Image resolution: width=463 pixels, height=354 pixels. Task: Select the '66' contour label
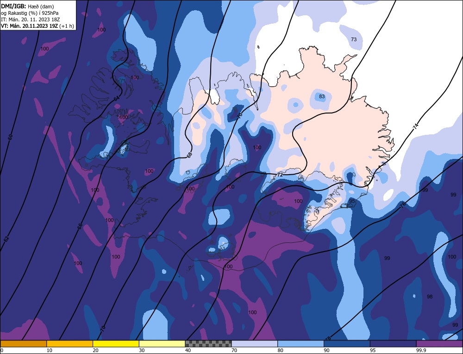(x=80, y=227)
